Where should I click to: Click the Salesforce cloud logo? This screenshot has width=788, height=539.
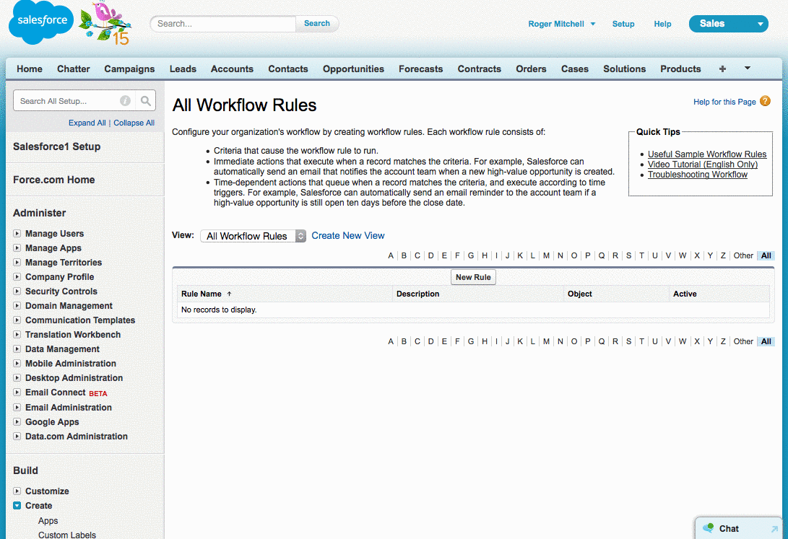41,22
